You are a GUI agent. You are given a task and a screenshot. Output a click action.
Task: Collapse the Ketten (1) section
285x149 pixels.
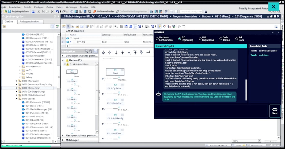coord(63,60)
